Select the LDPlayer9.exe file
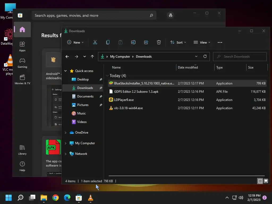 pyautogui.click(x=188, y=100)
